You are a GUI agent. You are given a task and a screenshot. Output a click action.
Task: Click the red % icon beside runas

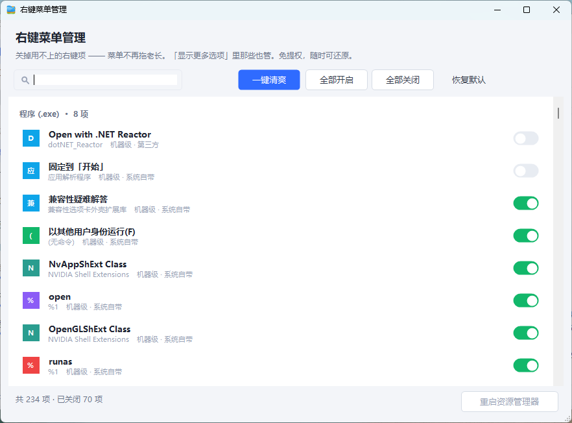pos(31,365)
